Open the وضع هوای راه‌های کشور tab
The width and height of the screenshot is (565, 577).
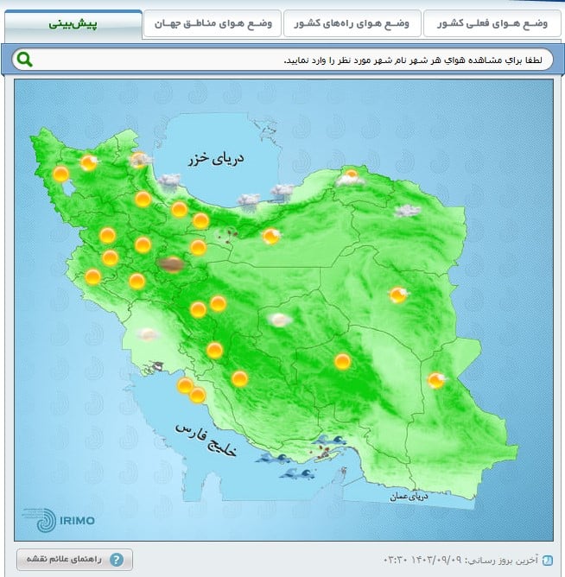352,23
